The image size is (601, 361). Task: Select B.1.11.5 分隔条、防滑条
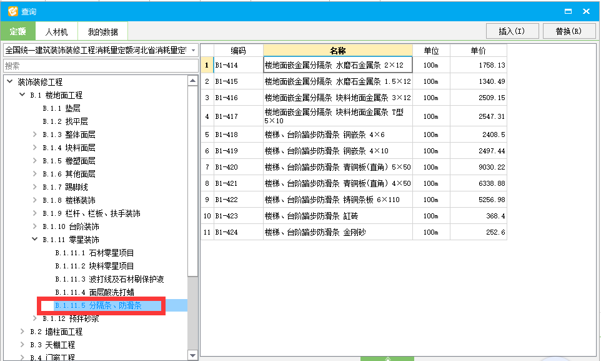coord(99,305)
